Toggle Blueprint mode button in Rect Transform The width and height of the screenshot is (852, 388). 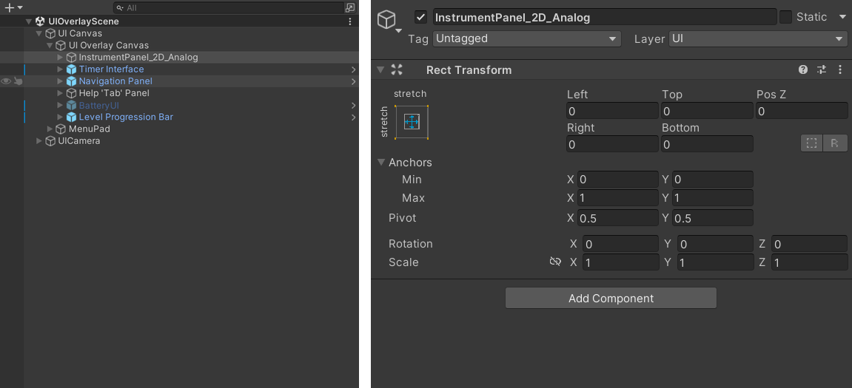coord(811,143)
